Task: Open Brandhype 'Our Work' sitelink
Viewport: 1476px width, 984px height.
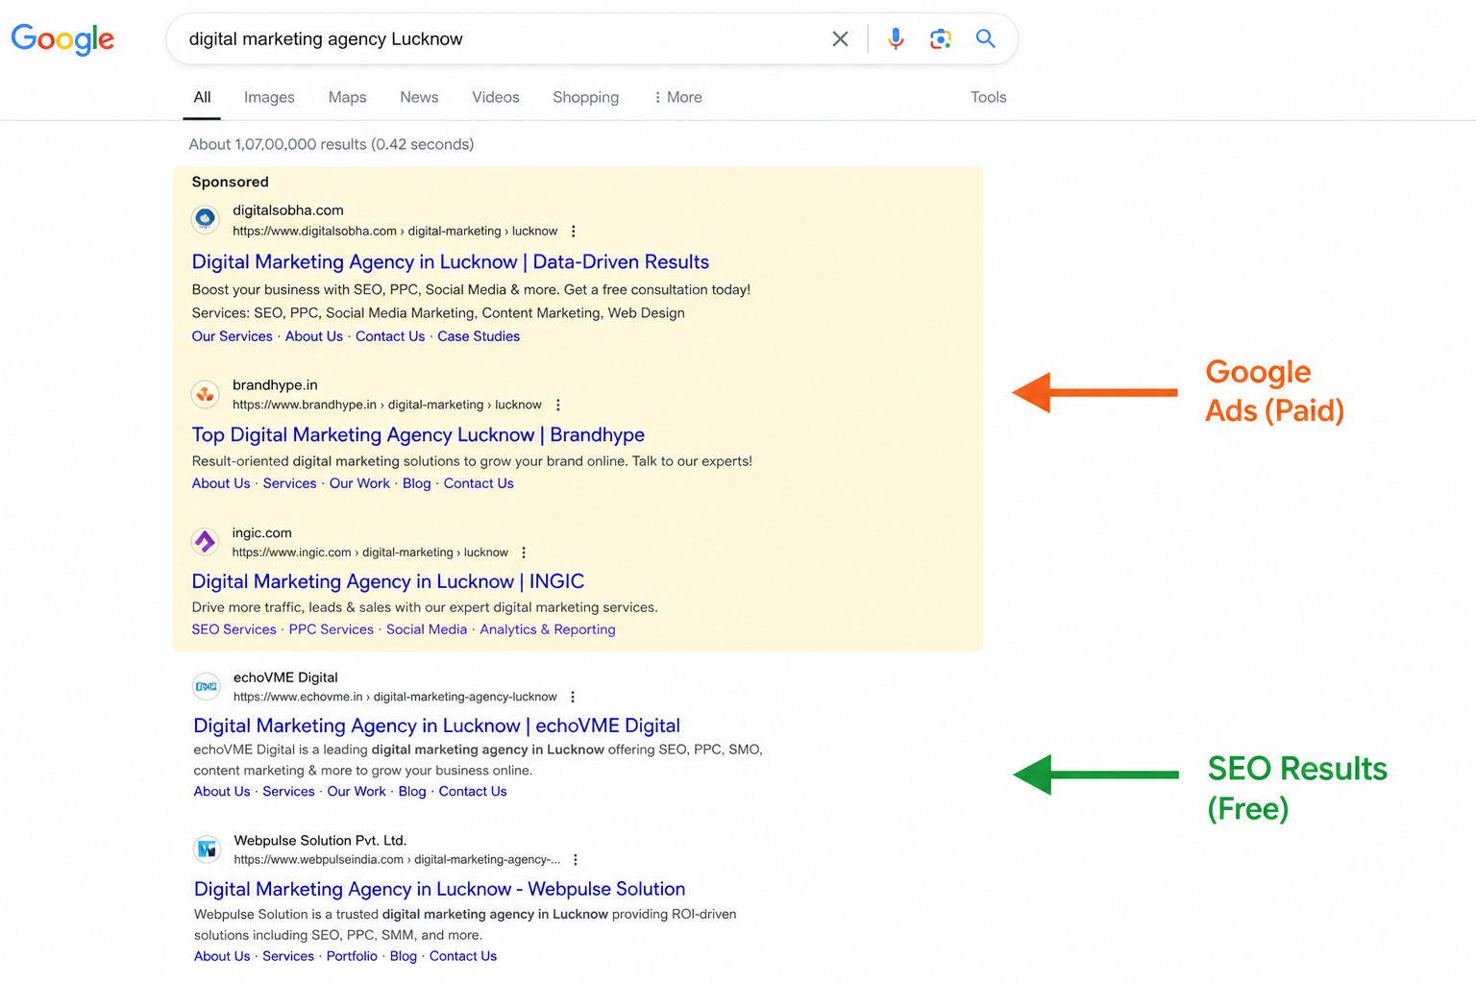Action: pos(359,483)
